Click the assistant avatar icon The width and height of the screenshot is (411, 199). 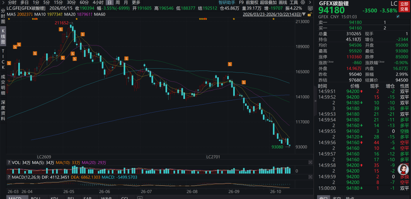[403, 169]
